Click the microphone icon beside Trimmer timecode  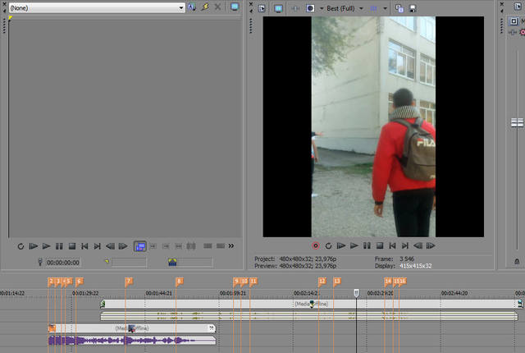click(40, 262)
